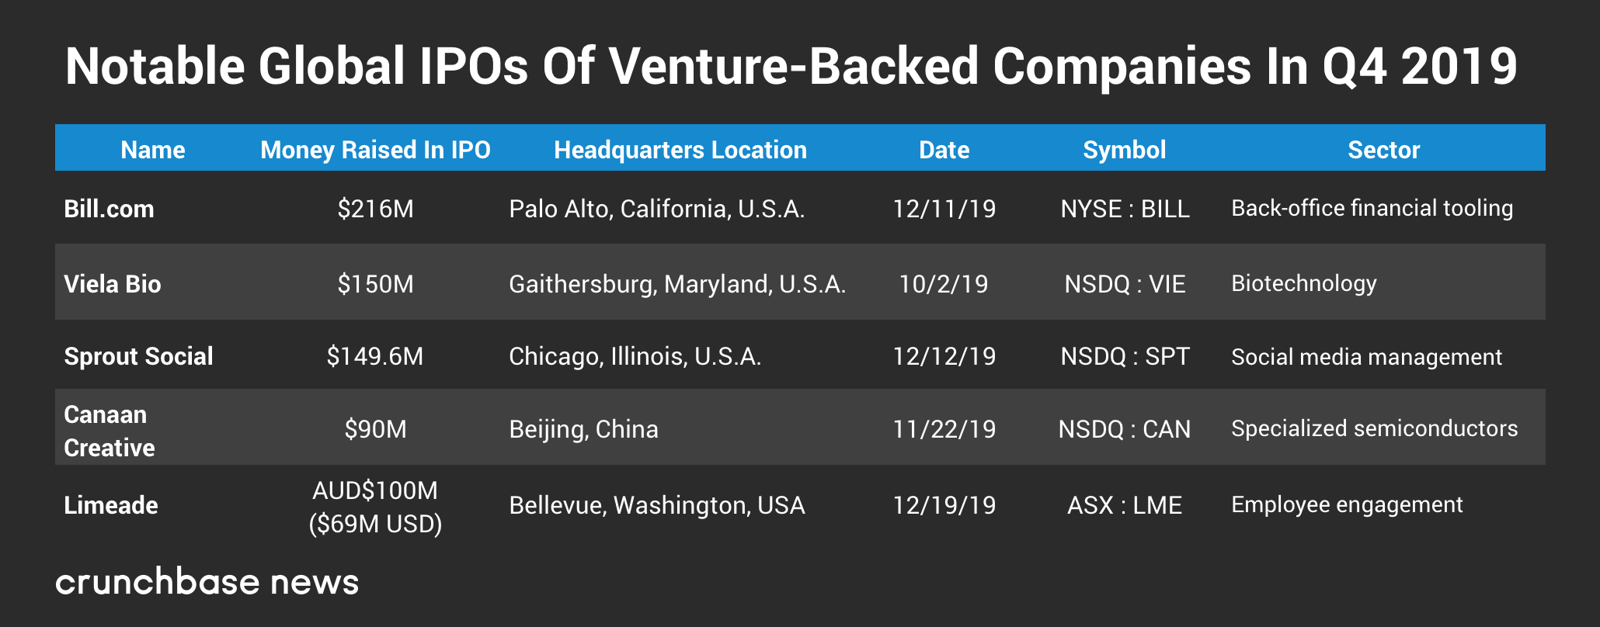This screenshot has height=627, width=1600.
Task: Select the "Money Raised In IPO" column header
Action: click(375, 150)
